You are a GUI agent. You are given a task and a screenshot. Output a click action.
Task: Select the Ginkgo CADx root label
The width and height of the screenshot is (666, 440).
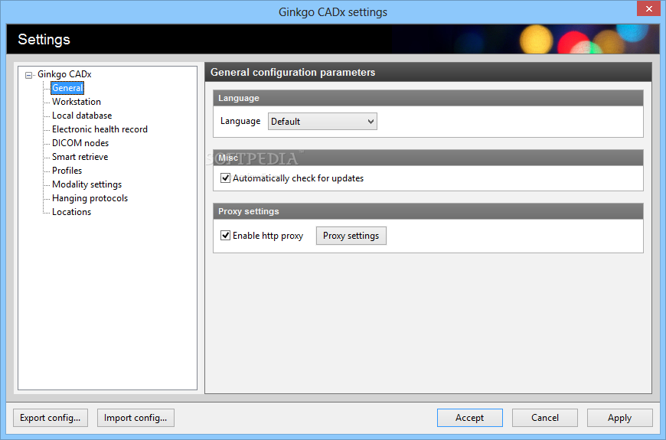click(x=64, y=74)
